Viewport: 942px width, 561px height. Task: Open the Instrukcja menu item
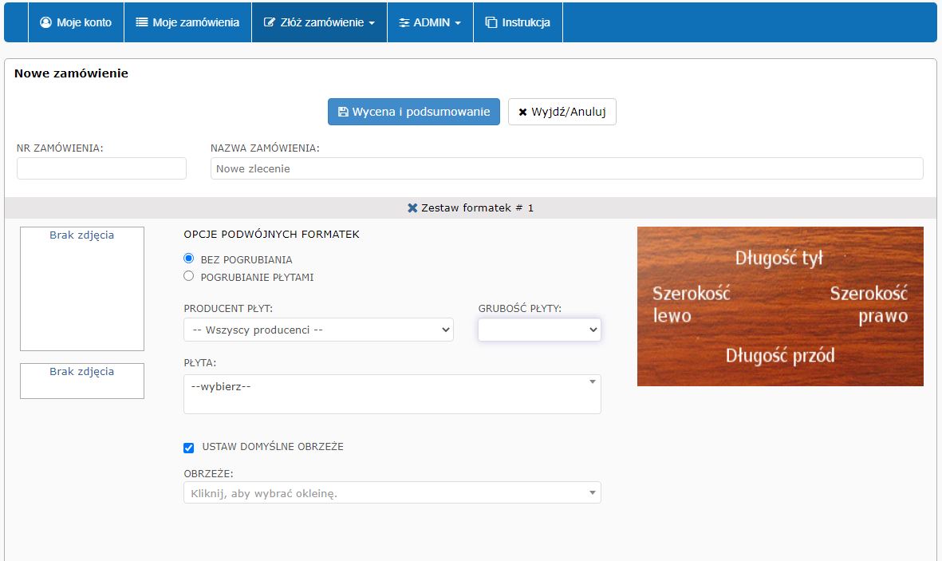[518, 23]
